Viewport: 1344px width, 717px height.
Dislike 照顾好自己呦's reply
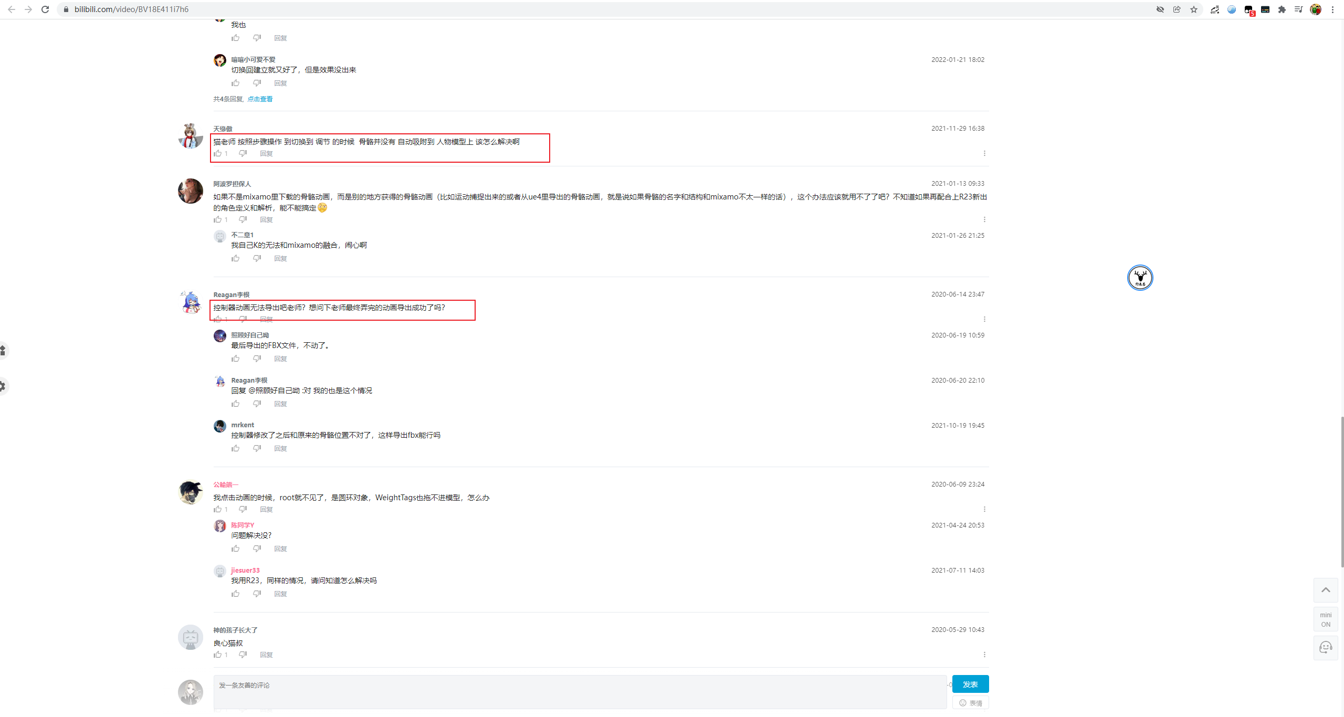tap(257, 358)
